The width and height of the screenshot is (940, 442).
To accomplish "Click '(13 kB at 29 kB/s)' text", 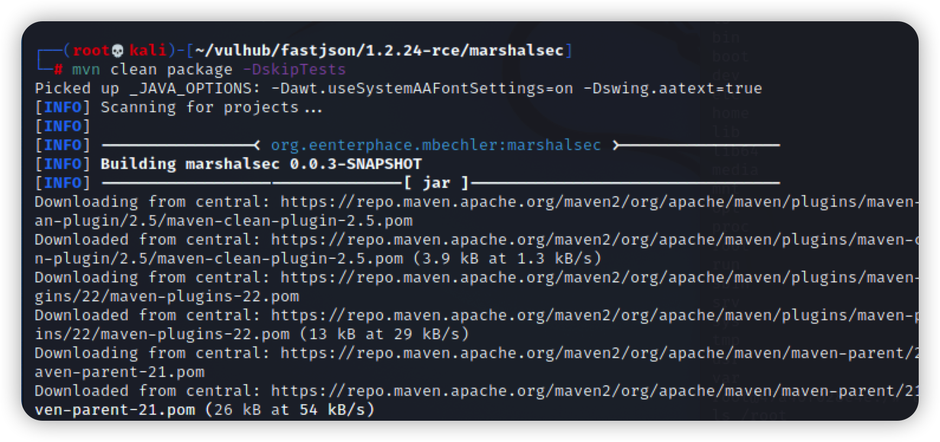I will click(x=384, y=334).
